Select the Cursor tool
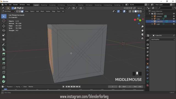Viewport: 176px width, 99px height. [x=4, y=21]
